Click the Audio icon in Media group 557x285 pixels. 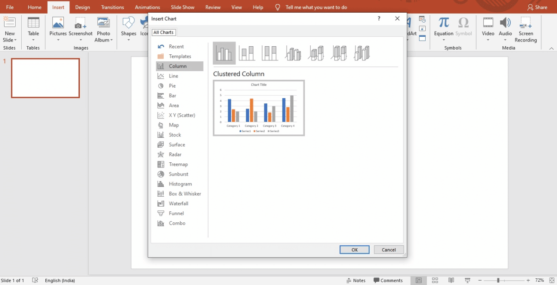[x=505, y=22]
